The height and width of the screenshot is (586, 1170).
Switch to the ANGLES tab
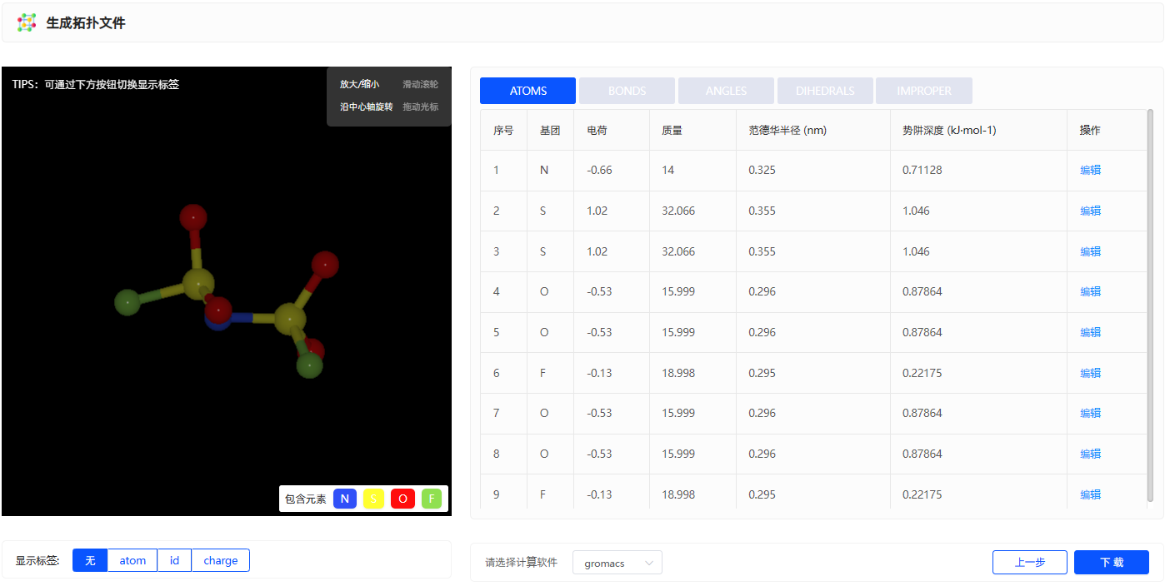pos(726,91)
